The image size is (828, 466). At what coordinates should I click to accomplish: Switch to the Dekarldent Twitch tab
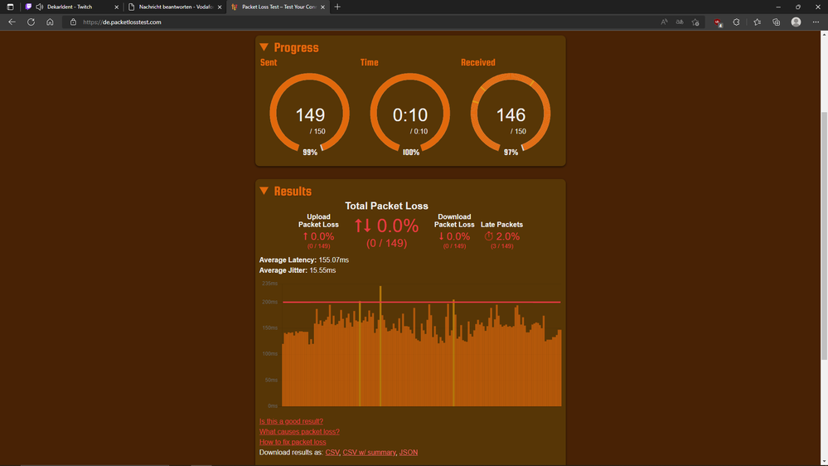coord(72,7)
